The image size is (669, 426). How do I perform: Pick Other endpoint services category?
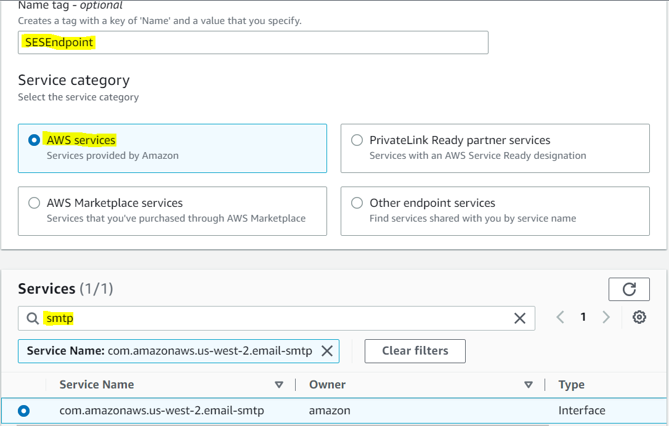pos(357,203)
